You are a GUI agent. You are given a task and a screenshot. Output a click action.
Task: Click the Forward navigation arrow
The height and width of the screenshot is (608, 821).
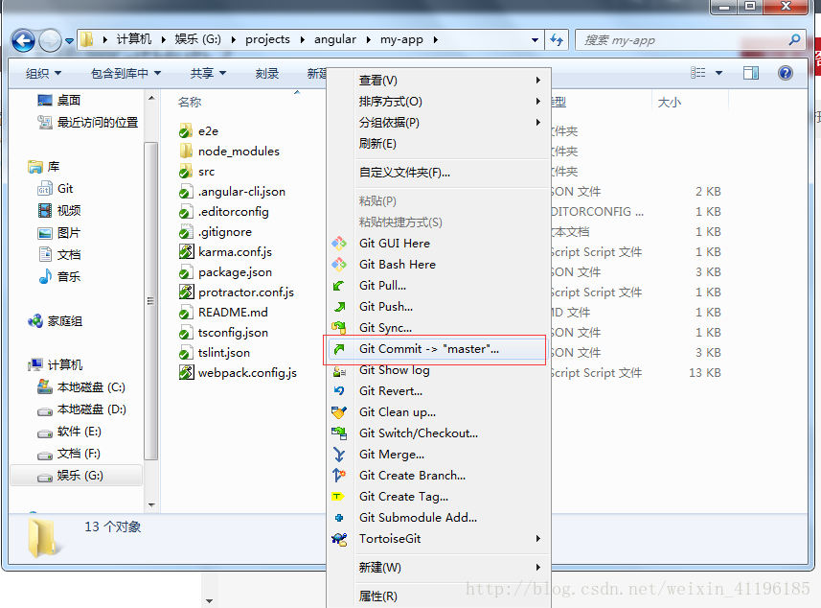click(x=50, y=40)
